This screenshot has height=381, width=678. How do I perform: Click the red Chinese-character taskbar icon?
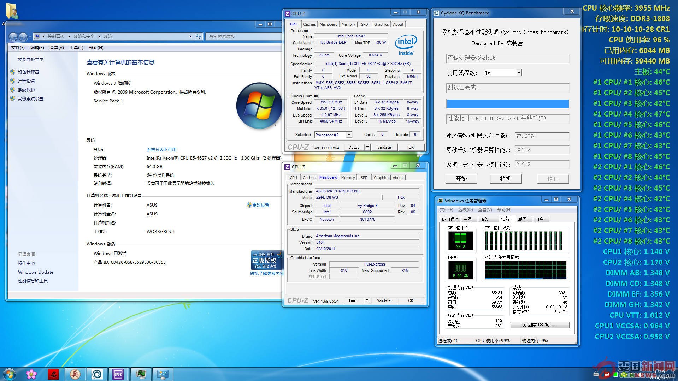click(x=53, y=374)
